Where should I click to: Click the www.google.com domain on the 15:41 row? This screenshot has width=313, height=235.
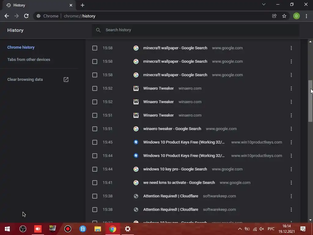click(x=235, y=183)
